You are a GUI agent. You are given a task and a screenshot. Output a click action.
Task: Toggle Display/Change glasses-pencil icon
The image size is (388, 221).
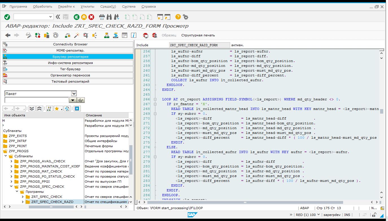click(29, 35)
